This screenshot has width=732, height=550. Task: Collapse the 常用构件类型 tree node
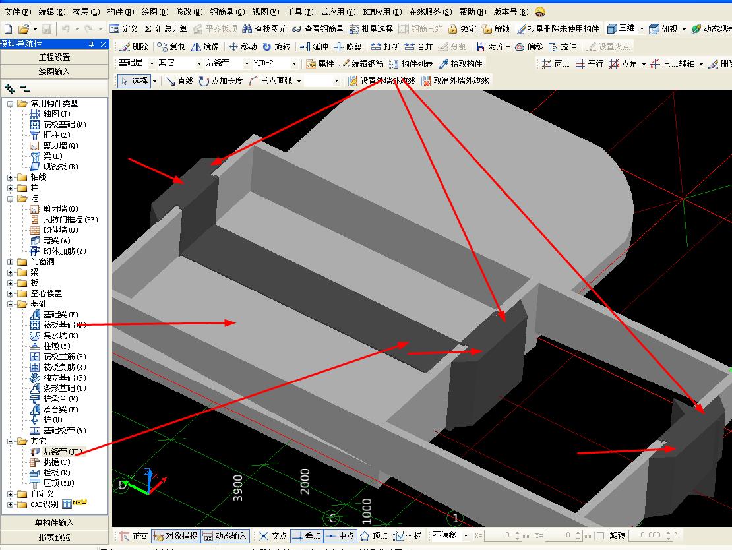[11, 104]
